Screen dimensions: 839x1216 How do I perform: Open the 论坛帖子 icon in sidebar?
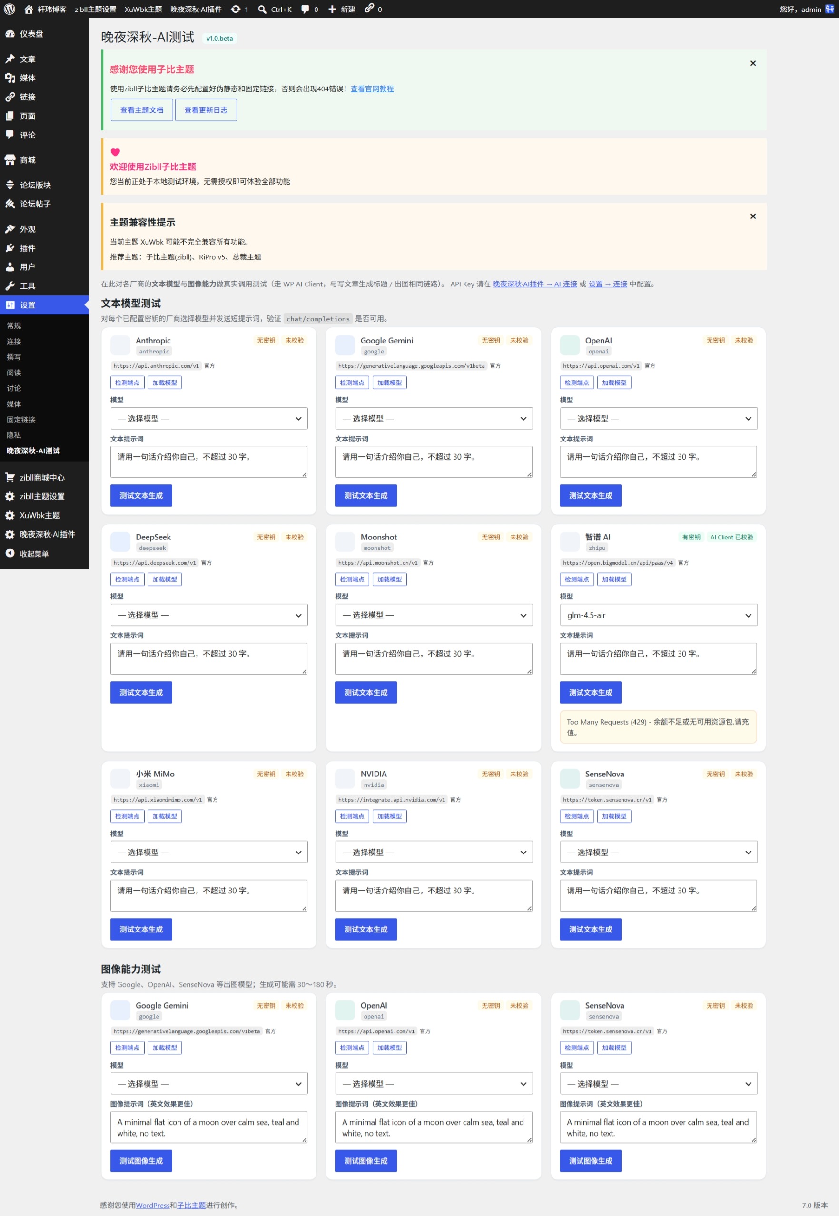[10, 204]
